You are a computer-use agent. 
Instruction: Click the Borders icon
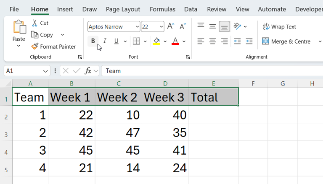(x=136, y=41)
